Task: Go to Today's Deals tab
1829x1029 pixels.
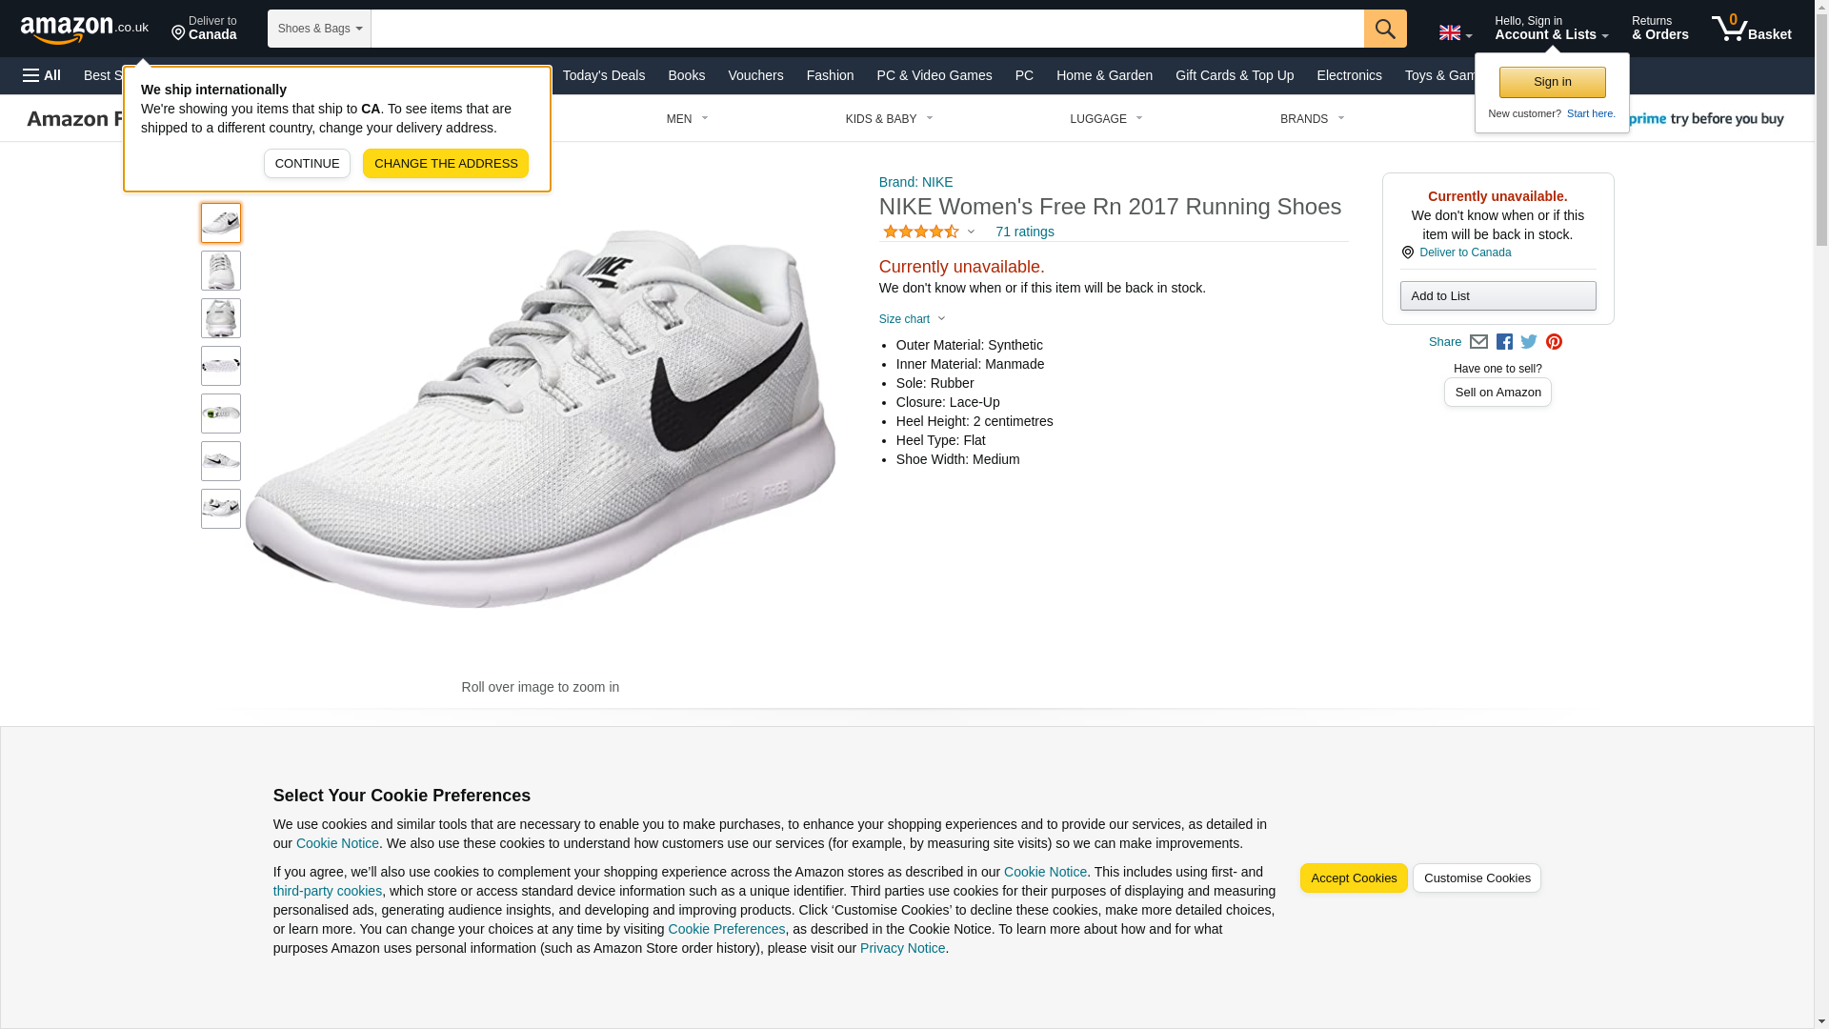Action: (603, 75)
